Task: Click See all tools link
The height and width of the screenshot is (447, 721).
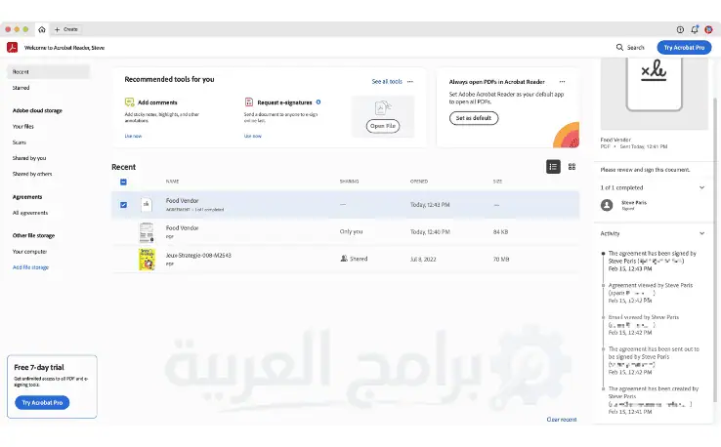Action: point(387,81)
